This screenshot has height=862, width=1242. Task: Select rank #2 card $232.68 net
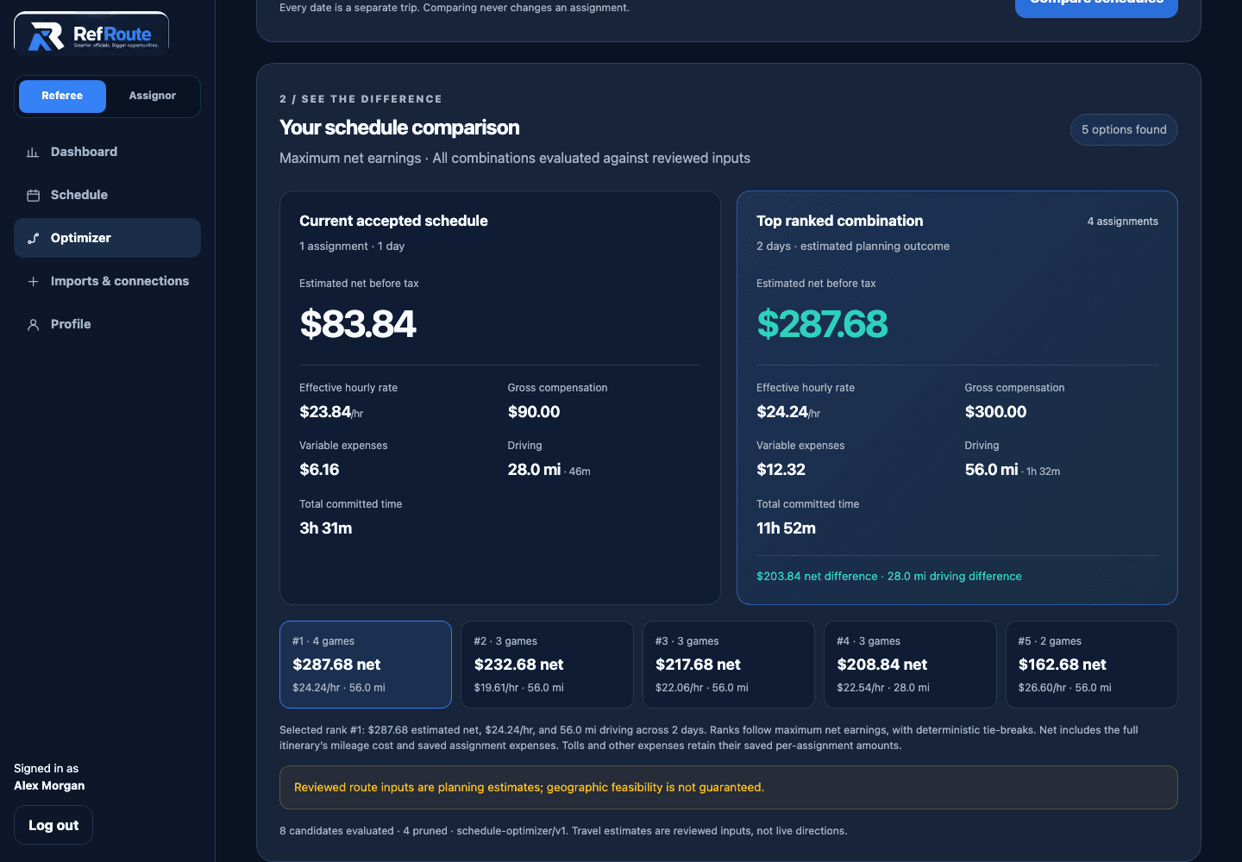pos(547,665)
